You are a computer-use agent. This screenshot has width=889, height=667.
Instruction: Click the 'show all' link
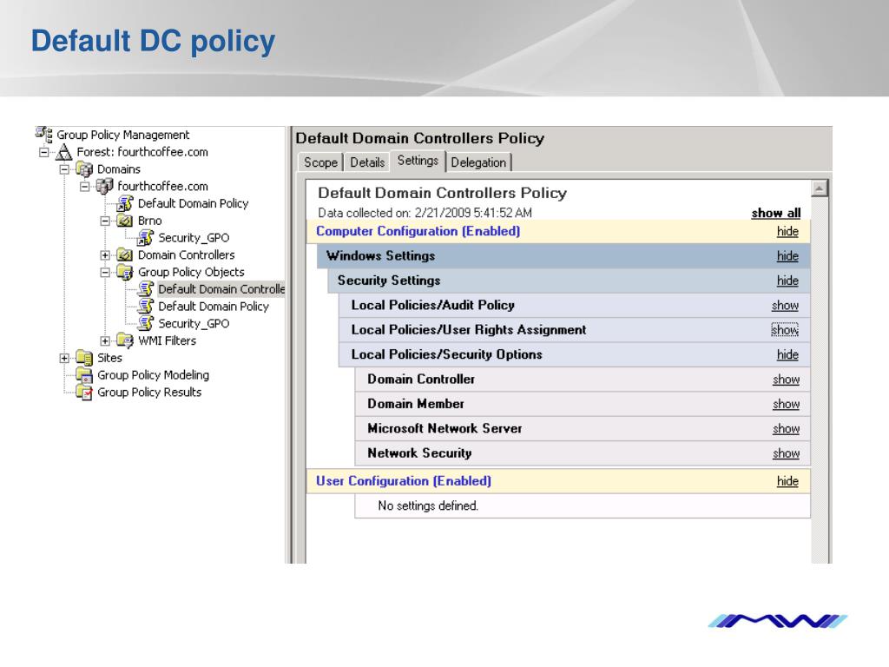(775, 213)
